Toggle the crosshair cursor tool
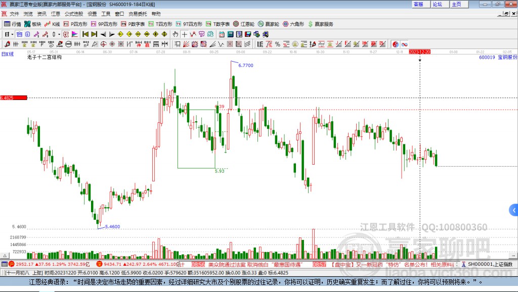The width and height of the screenshot is (518, 292). [184, 34]
